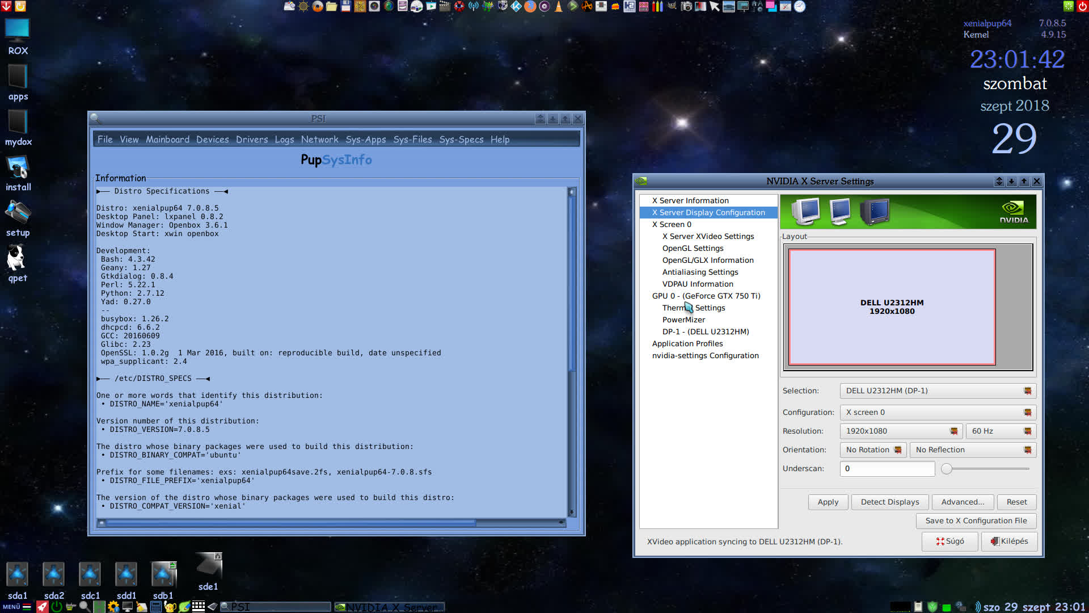Open the keyboard icon in bottom panel
Screen dimensions: 1089x613
pyautogui.click(x=199, y=606)
